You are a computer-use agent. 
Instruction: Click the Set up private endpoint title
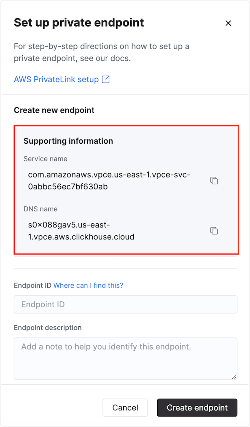79,23
